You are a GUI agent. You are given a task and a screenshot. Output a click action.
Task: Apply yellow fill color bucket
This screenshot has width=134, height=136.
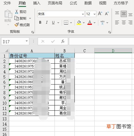79,23
